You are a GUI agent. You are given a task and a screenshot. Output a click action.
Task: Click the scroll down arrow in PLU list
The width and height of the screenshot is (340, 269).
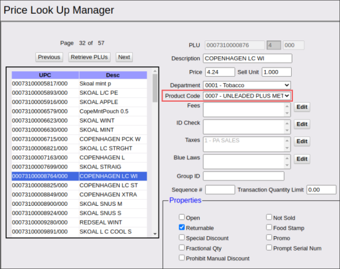[x=155, y=234]
